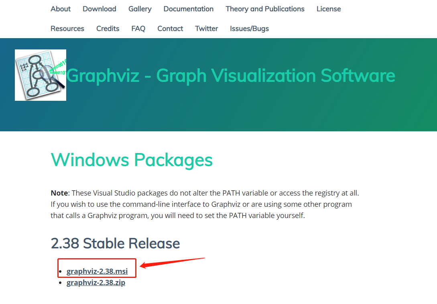
Task: Open the Graphviz Twitter link
Action: [206, 28]
